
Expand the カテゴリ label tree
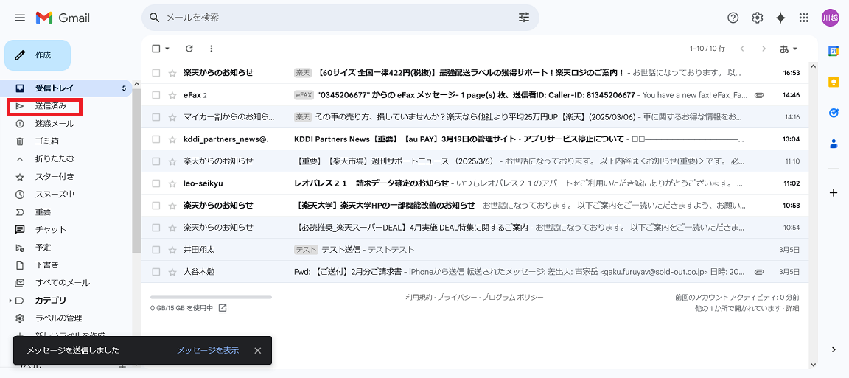(x=10, y=301)
